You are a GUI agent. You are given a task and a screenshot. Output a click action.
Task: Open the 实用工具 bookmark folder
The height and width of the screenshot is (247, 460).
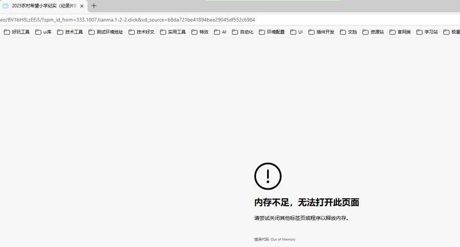click(172, 32)
